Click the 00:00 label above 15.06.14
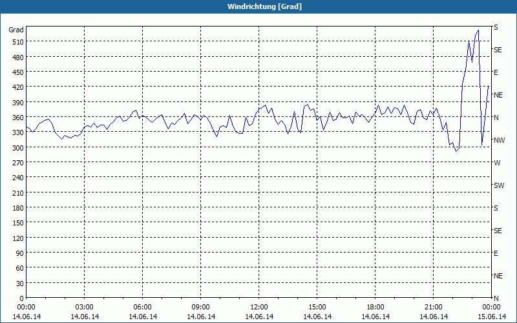This screenshot has height=323, width=517. (x=491, y=307)
